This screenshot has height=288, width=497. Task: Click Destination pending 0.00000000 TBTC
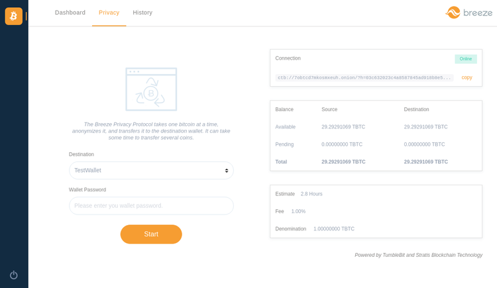pos(424,144)
